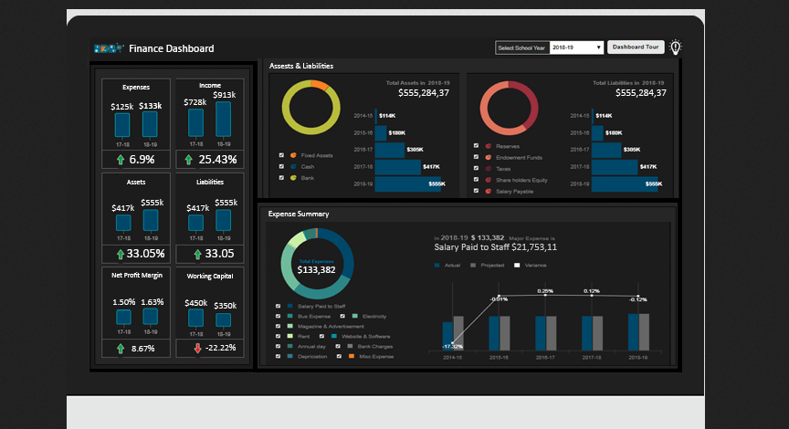The width and height of the screenshot is (789, 429).
Task: Uncheck the Cash checkbox in the assets legend
Action: tap(280, 166)
